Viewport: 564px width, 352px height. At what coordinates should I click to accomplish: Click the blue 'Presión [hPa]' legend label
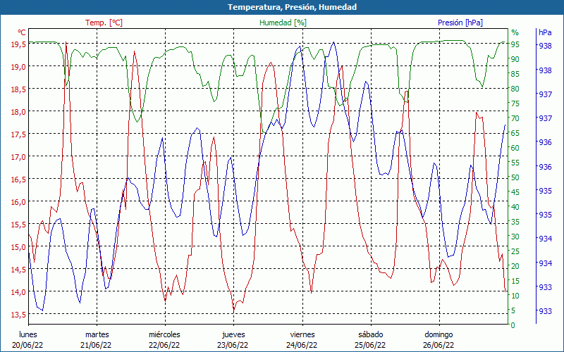pos(460,23)
